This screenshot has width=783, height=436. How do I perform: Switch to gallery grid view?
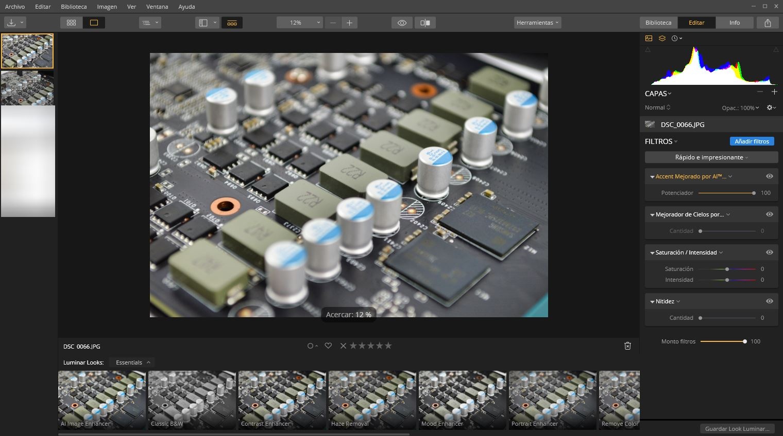(72, 23)
